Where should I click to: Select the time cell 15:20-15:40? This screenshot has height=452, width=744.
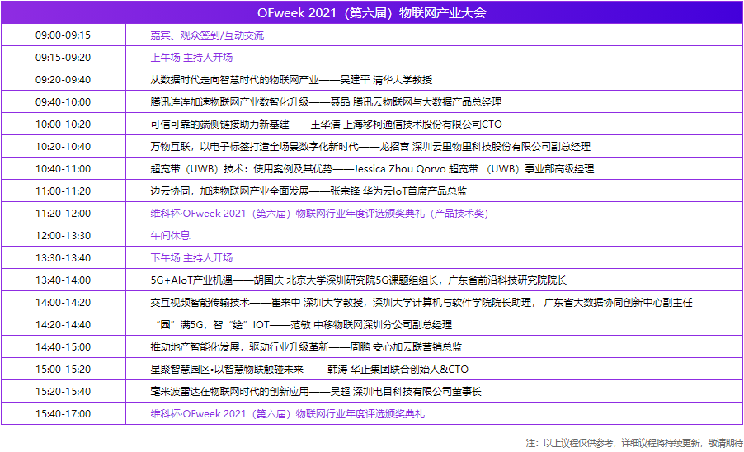pyautogui.click(x=64, y=392)
